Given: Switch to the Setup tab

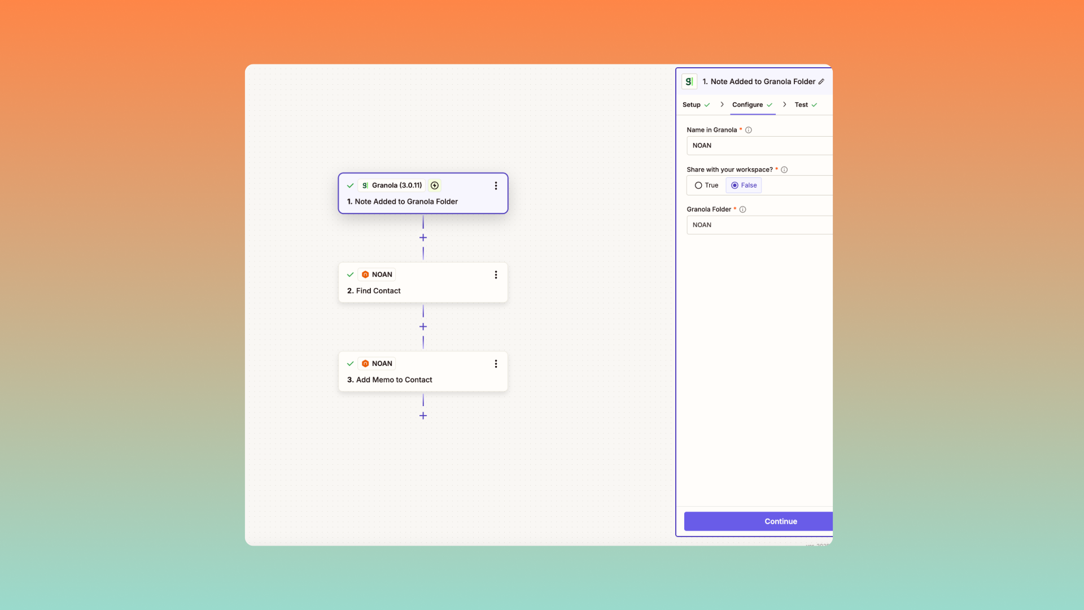Looking at the screenshot, I should 692,105.
